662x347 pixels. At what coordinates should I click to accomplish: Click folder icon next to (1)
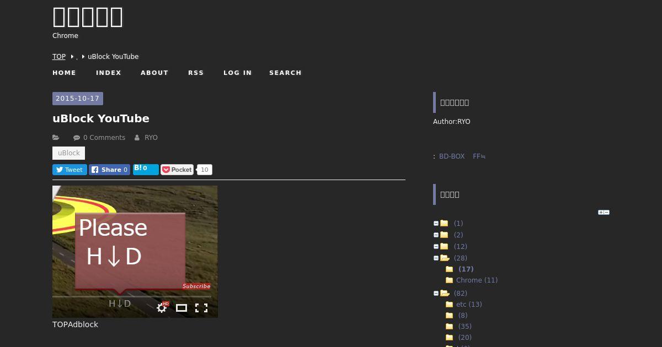click(x=444, y=223)
